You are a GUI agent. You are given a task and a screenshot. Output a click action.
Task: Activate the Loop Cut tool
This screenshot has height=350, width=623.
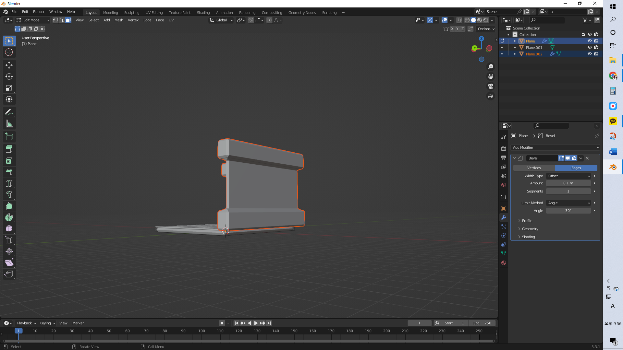(x=9, y=183)
